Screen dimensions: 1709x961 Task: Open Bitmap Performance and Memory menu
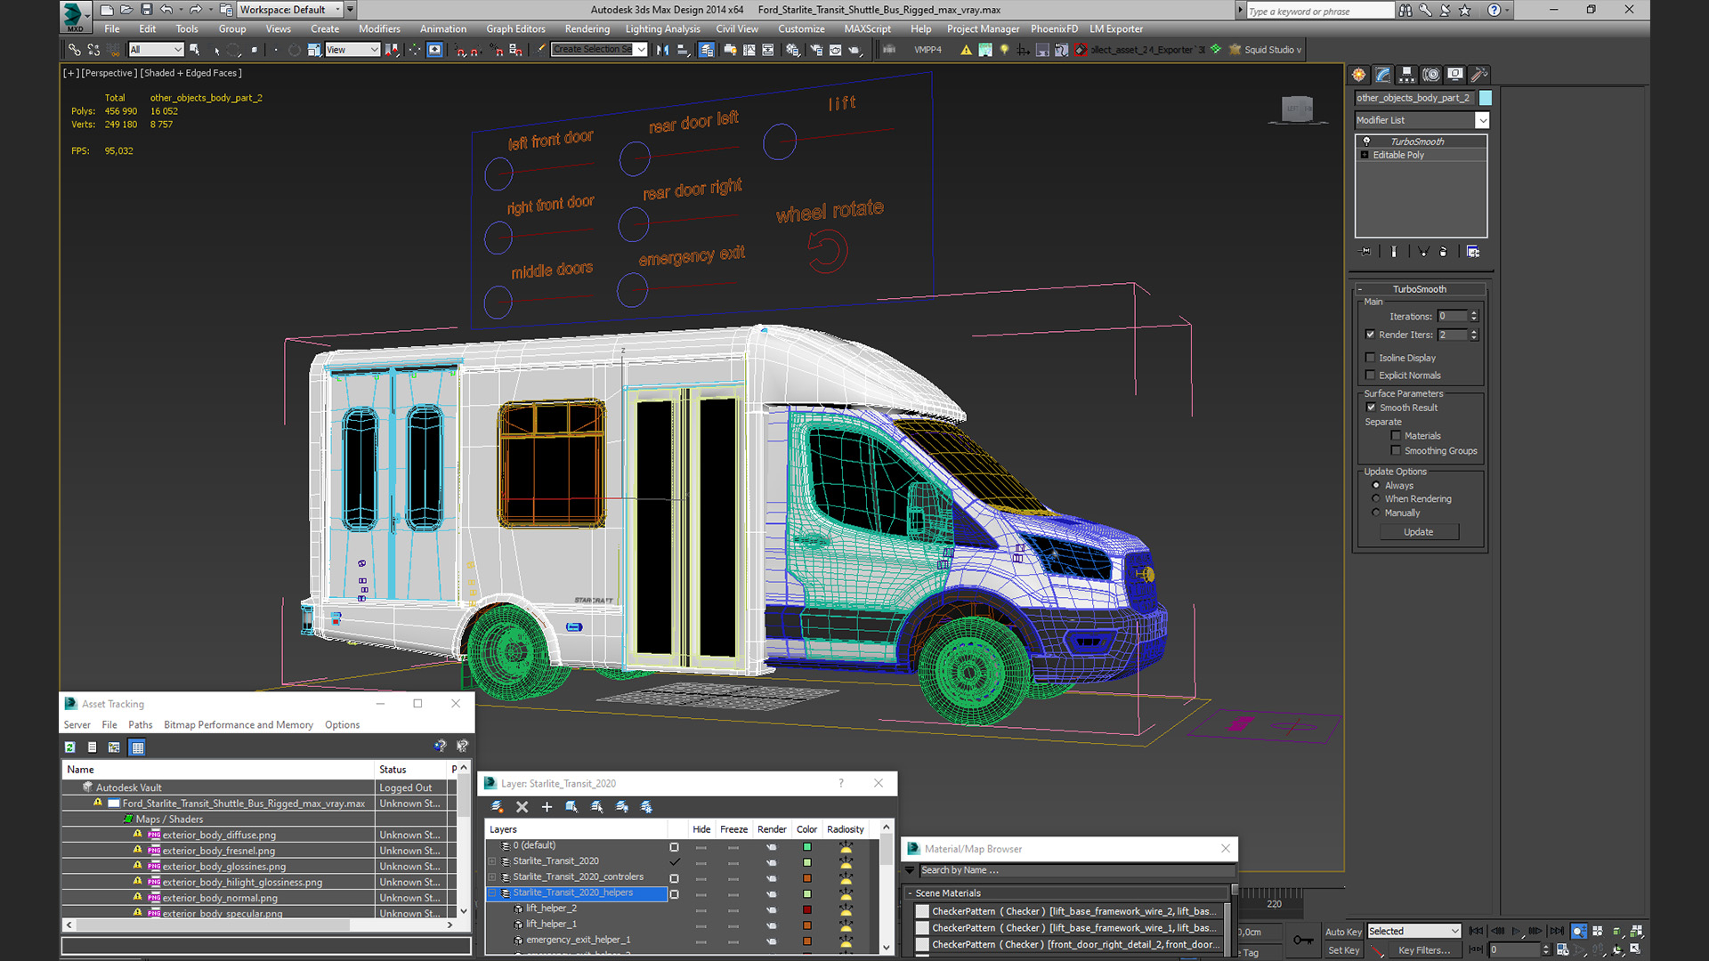239,725
